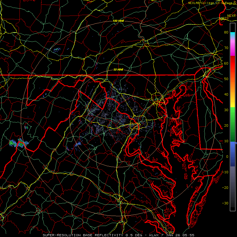237x237 pixels.
Task: Click the [dBZ] unit label
Action: tap(224, 19)
